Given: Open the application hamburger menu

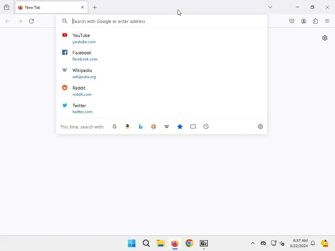Looking at the screenshot, I should pos(327,21).
